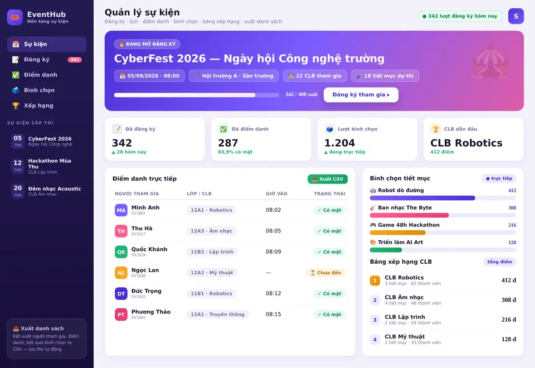Click the 83,9% có mặt statistic
The width and height of the screenshot is (535, 368).
coord(235,152)
